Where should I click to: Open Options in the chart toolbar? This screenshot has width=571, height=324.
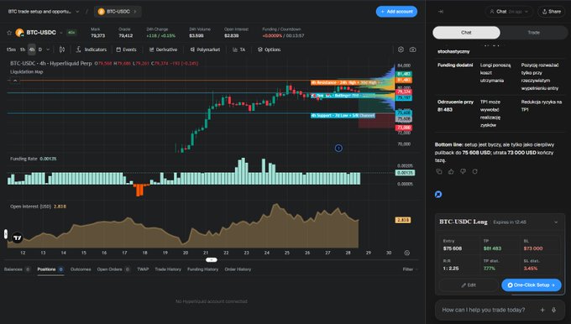point(269,50)
